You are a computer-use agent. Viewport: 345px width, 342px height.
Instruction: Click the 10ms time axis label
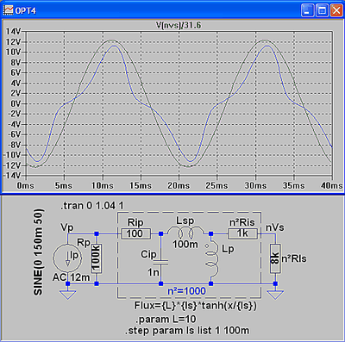[102, 185]
